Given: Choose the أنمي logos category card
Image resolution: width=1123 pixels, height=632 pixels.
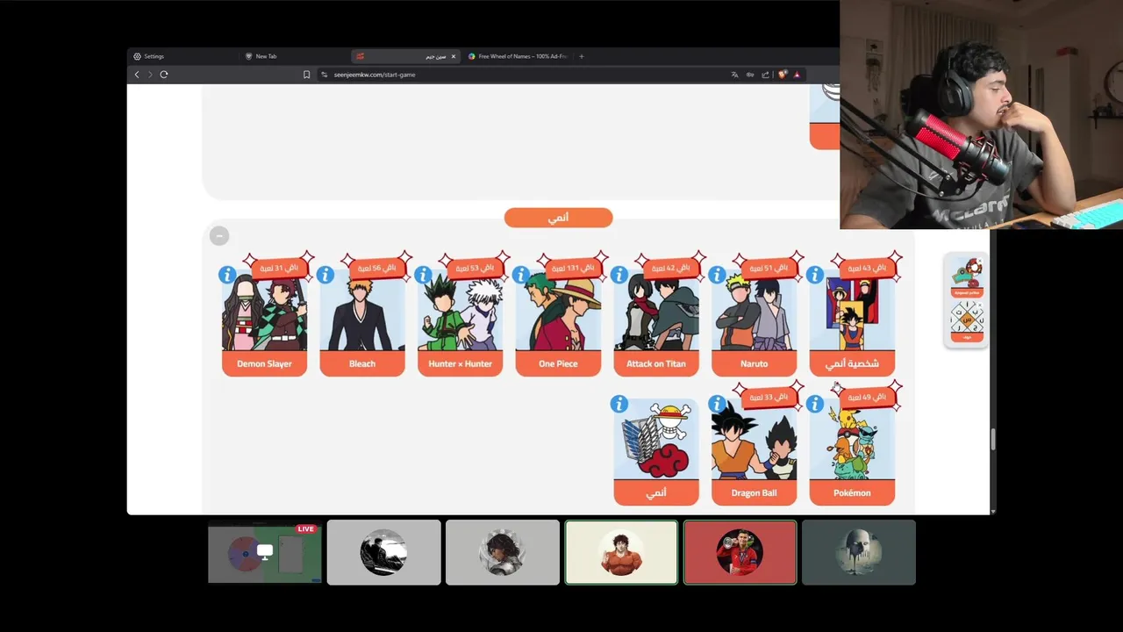Looking at the screenshot, I should [x=656, y=452].
